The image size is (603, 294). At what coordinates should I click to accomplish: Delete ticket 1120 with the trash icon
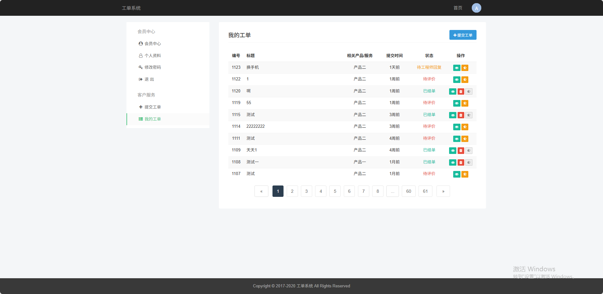point(461,91)
